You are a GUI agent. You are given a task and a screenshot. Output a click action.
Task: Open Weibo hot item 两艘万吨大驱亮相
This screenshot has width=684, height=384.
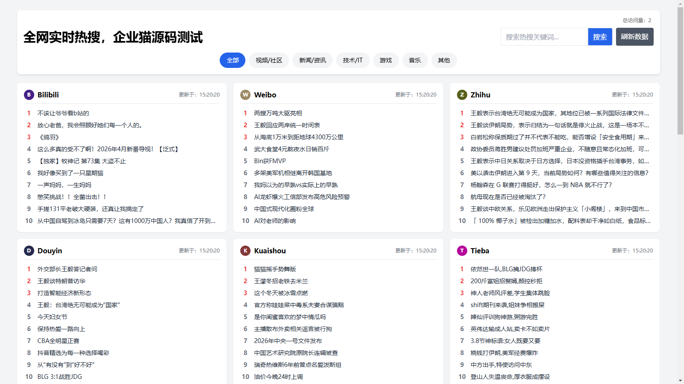tap(278, 113)
